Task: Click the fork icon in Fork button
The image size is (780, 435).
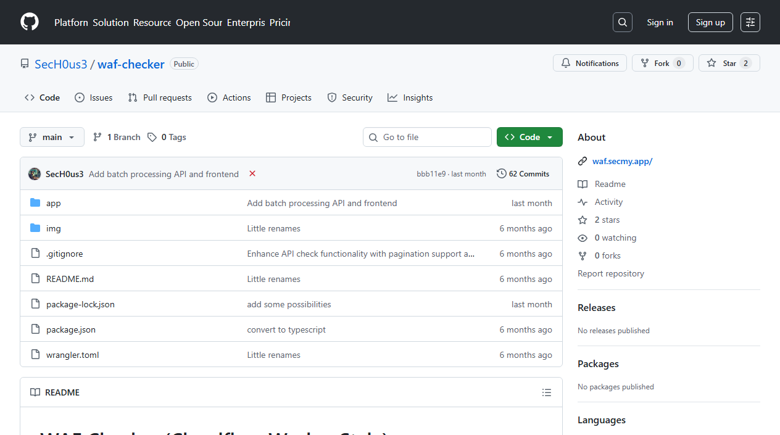Action: [645, 64]
